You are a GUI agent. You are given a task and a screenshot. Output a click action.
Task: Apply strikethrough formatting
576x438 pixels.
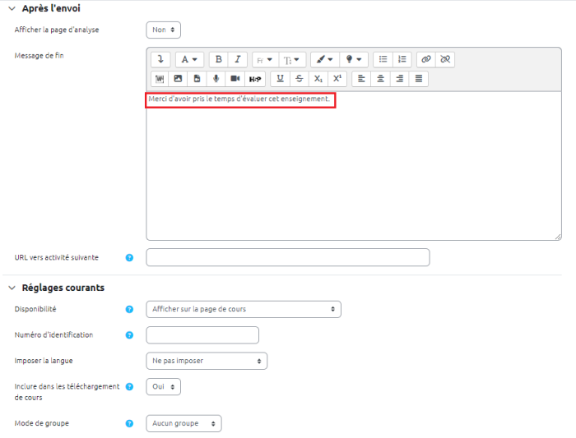(299, 79)
